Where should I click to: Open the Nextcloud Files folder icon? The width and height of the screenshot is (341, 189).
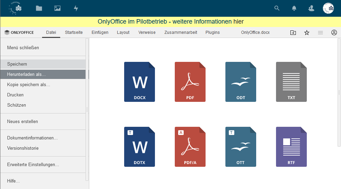click(39, 8)
